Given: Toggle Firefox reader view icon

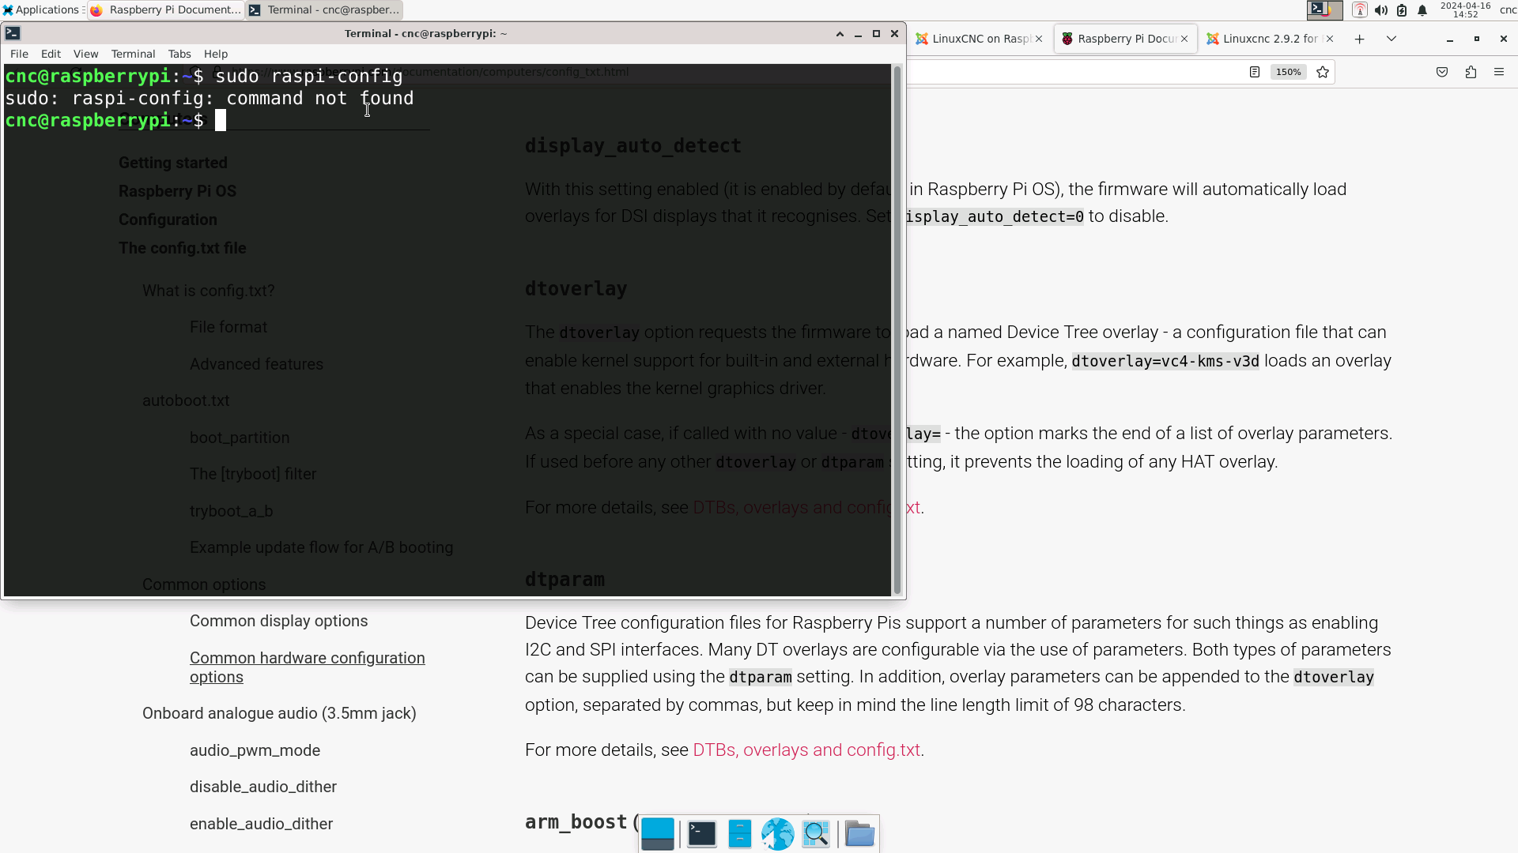Looking at the screenshot, I should (1255, 72).
